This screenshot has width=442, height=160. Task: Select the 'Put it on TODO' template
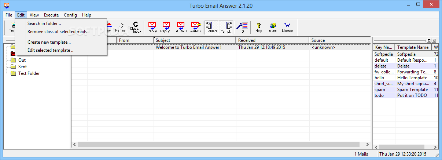point(412,95)
